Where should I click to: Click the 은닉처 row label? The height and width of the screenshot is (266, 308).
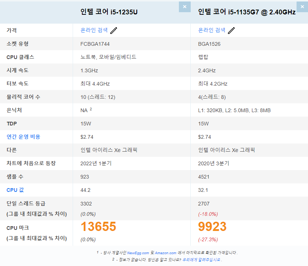[x=14, y=110]
